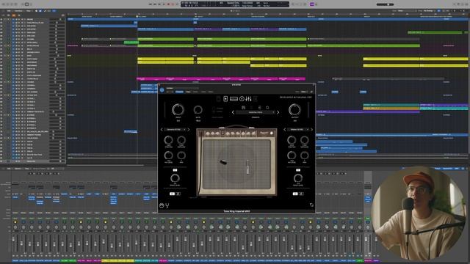Toggle the plugin's blue power bypass button
Viewport: 470px width, 264px height.
[x=162, y=89]
